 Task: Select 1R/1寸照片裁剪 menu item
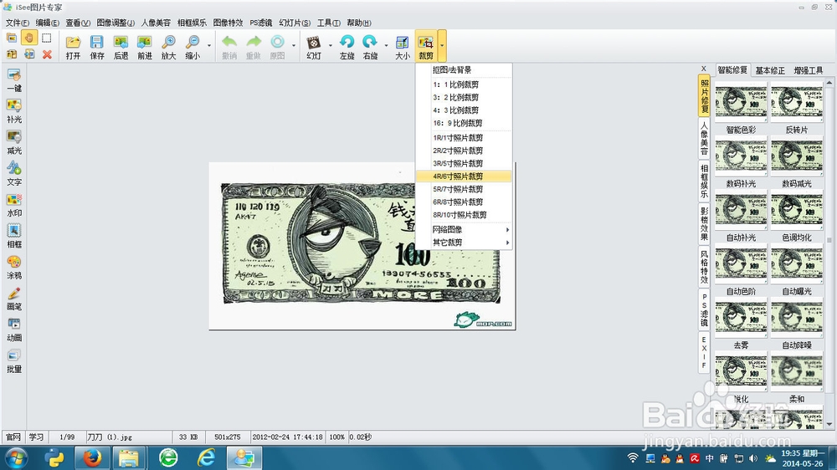coord(464,138)
